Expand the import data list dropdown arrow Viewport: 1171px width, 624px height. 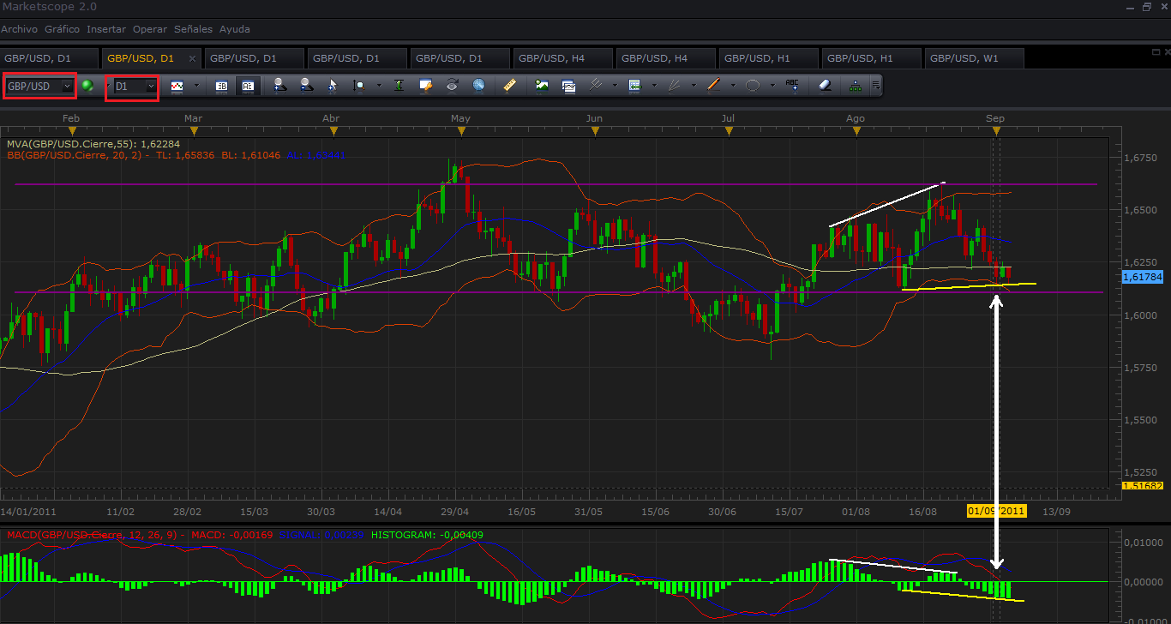coord(654,86)
